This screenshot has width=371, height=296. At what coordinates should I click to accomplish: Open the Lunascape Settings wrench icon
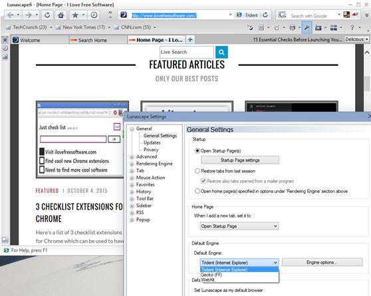click(307, 28)
